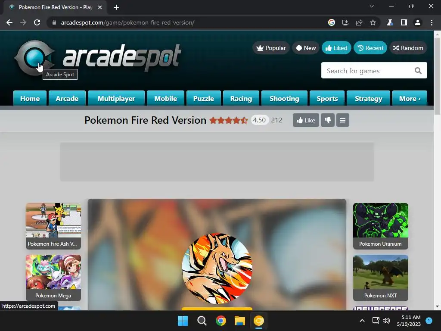Open the Pokemon Fire Ash Version thumbnail
Viewport: 441px width, 331px height.
coord(53,226)
